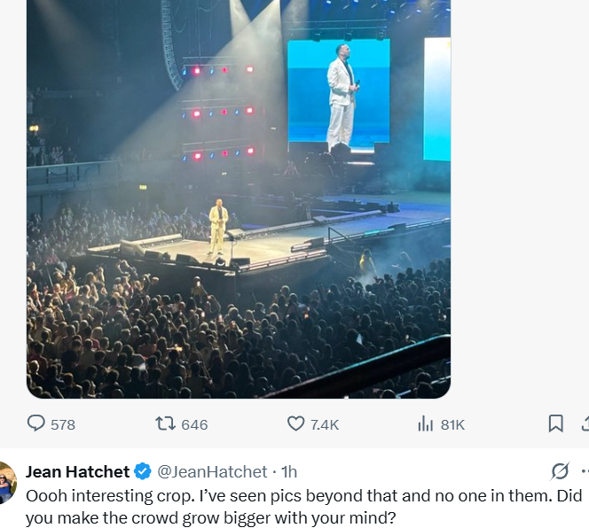Screen dimensions: 589x528
Task: Open the more options dots on Jean Hatchet's reply
Action: [x=585, y=471]
